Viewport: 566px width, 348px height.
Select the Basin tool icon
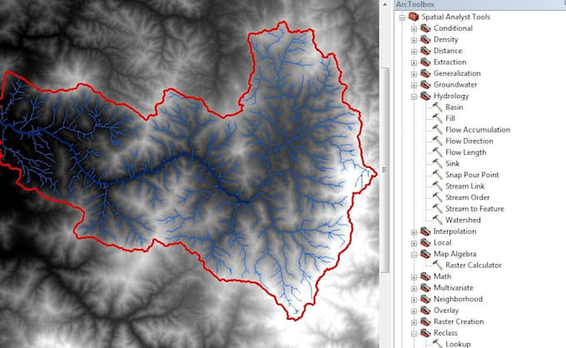438,107
